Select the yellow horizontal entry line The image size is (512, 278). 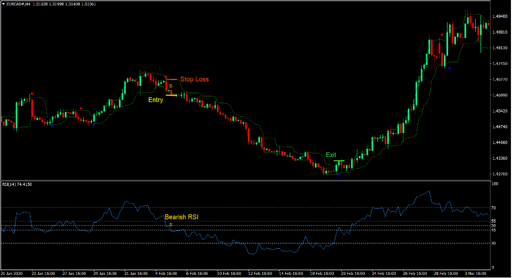pyautogui.click(x=171, y=95)
